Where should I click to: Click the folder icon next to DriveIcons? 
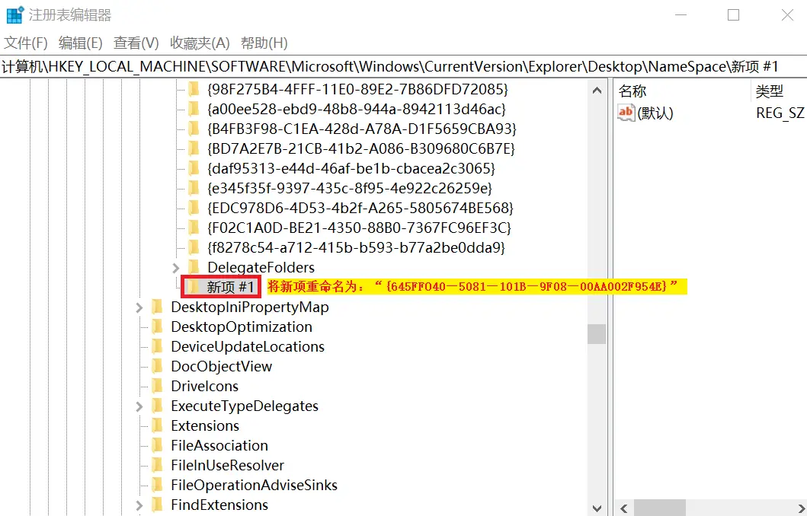click(158, 386)
